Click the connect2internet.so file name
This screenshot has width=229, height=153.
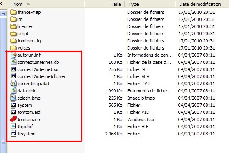pos(38,69)
